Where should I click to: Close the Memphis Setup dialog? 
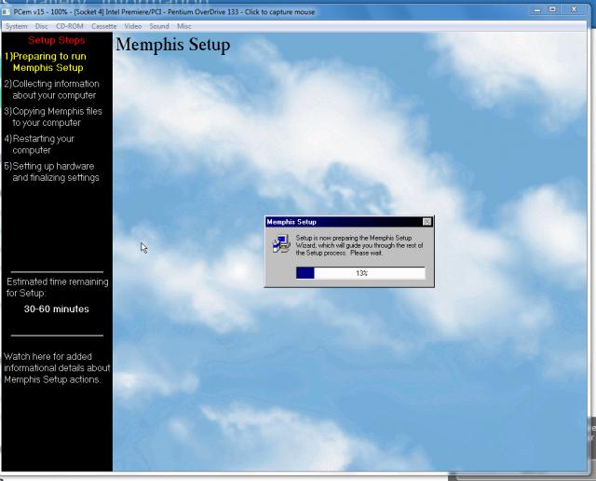coord(427,222)
